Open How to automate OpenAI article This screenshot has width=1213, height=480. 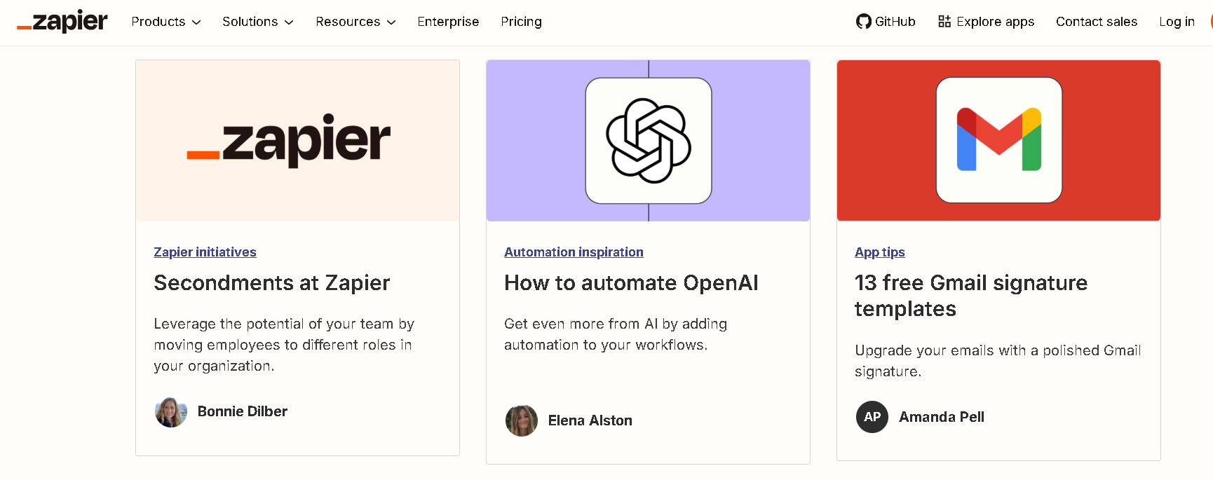[631, 283]
